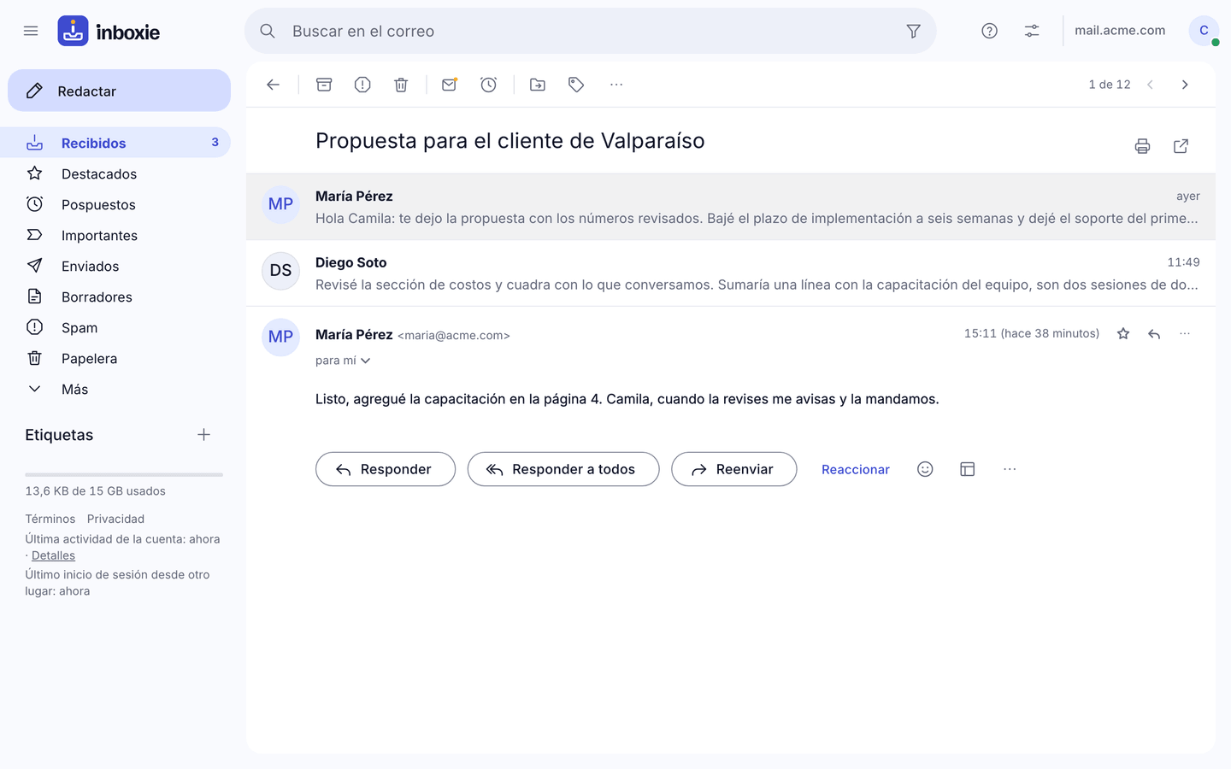
Task: Expand recipient details next to 'para mí'
Action: point(366,361)
